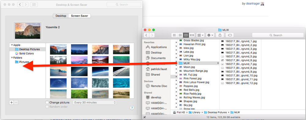The height and width of the screenshot is (120, 306).
Task: Switch Finder to list view
Action: 180,35
